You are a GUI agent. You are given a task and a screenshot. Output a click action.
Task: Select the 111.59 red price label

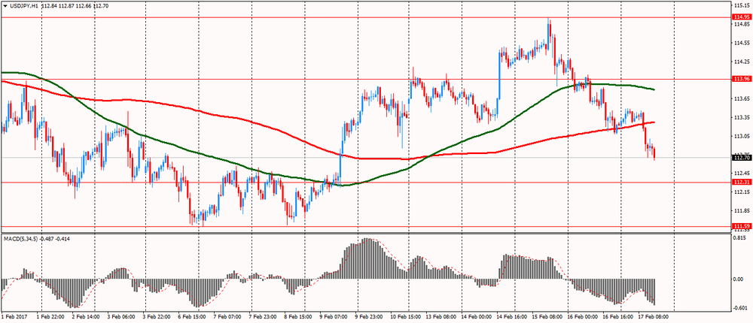pyautogui.click(x=741, y=226)
